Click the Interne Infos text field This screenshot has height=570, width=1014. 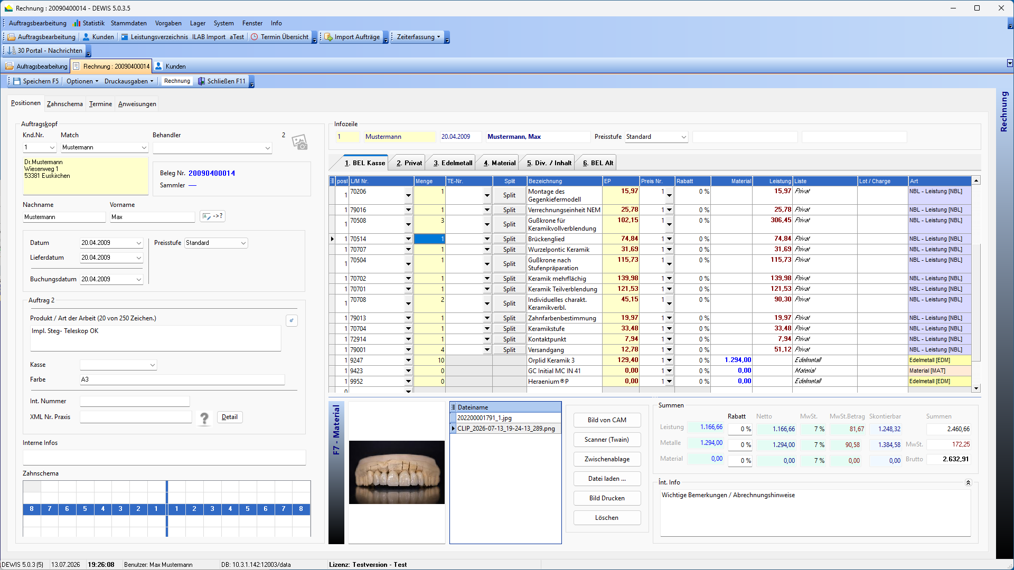click(x=164, y=458)
